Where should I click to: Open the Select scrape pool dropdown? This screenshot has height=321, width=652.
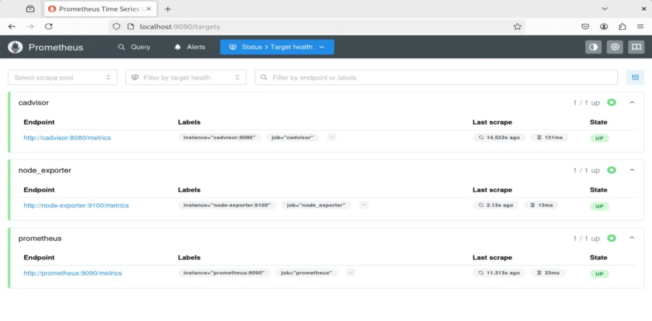[x=62, y=78]
